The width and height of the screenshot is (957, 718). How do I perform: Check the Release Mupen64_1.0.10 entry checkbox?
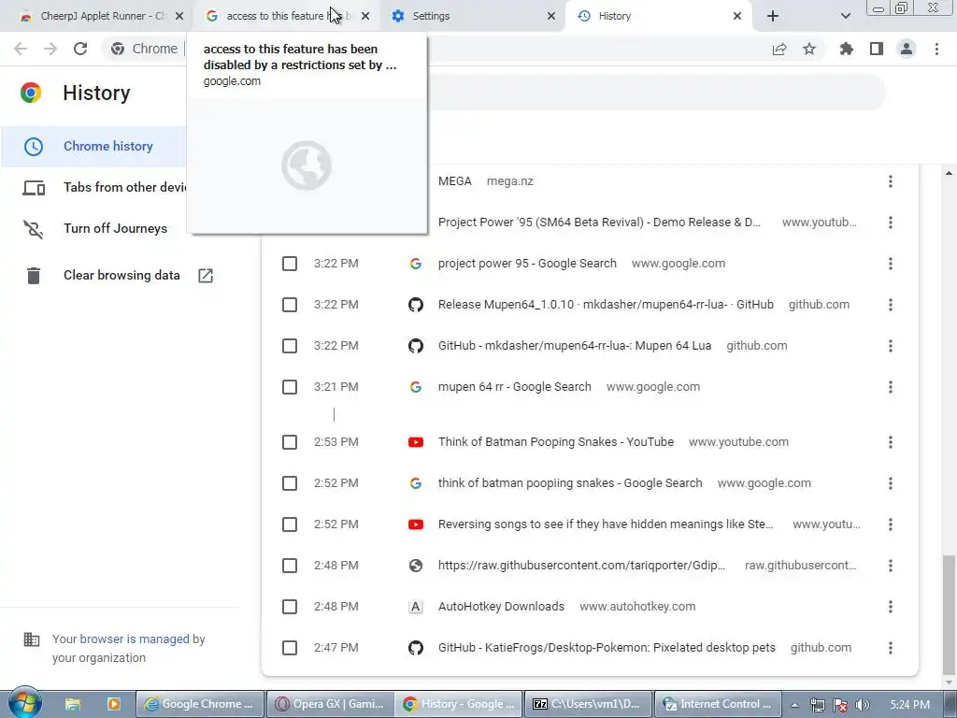tap(290, 305)
